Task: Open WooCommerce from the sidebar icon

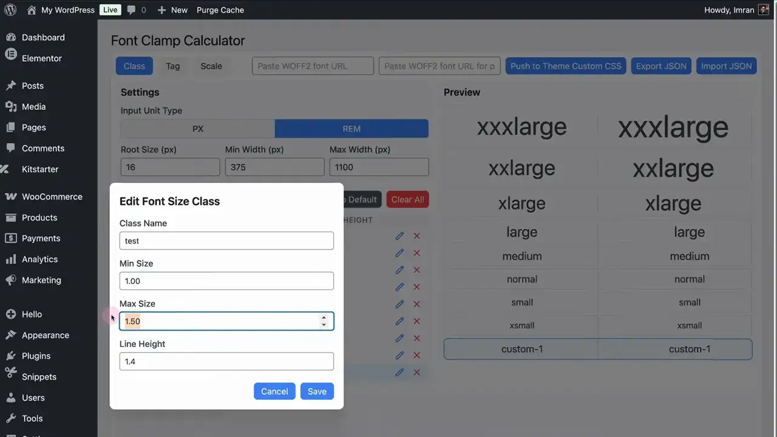Action: click(x=10, y=197)
